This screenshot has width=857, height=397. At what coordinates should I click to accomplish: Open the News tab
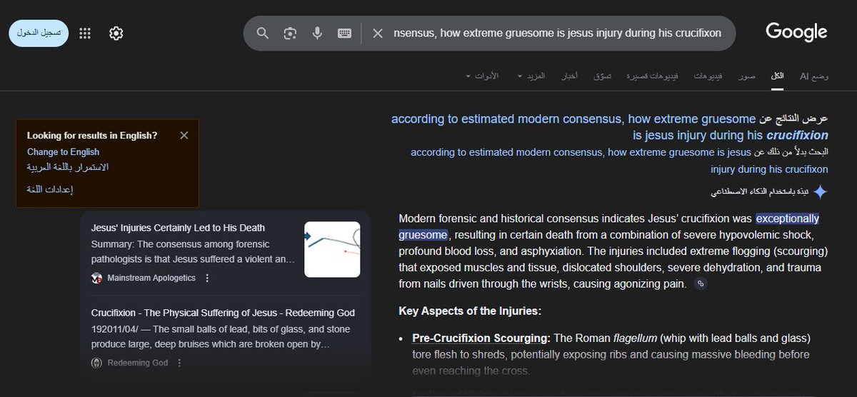(x=570, y=76)
